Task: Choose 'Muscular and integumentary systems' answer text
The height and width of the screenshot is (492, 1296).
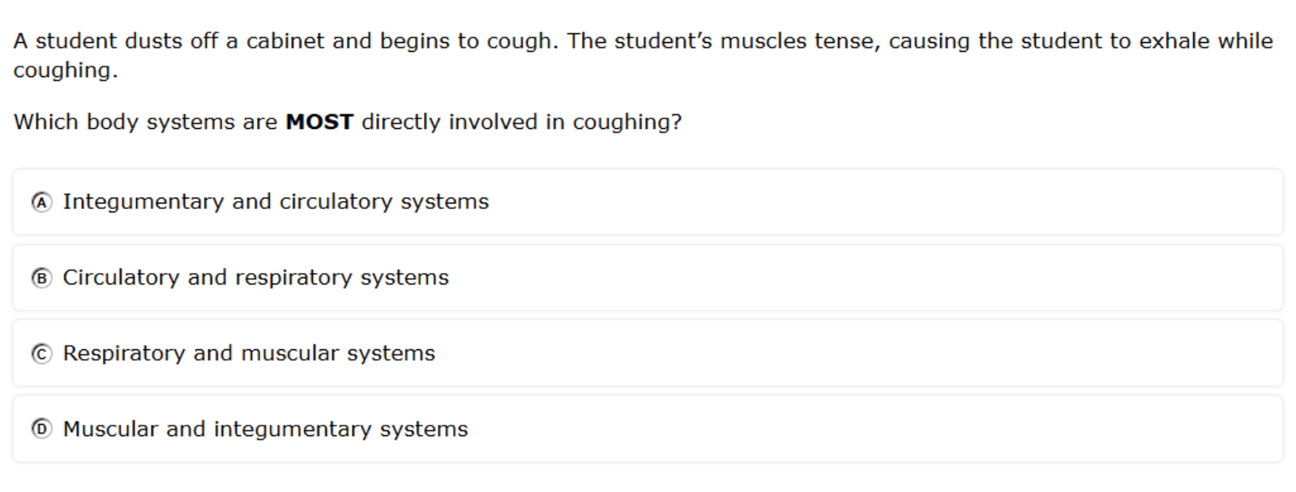Action: [x=265, y=429]
